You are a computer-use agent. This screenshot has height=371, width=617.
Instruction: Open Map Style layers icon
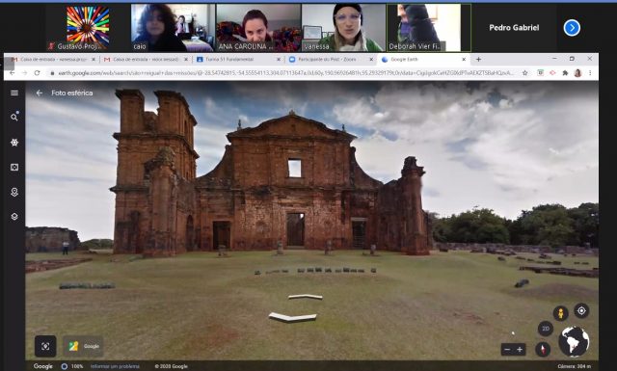coord(14,217)
